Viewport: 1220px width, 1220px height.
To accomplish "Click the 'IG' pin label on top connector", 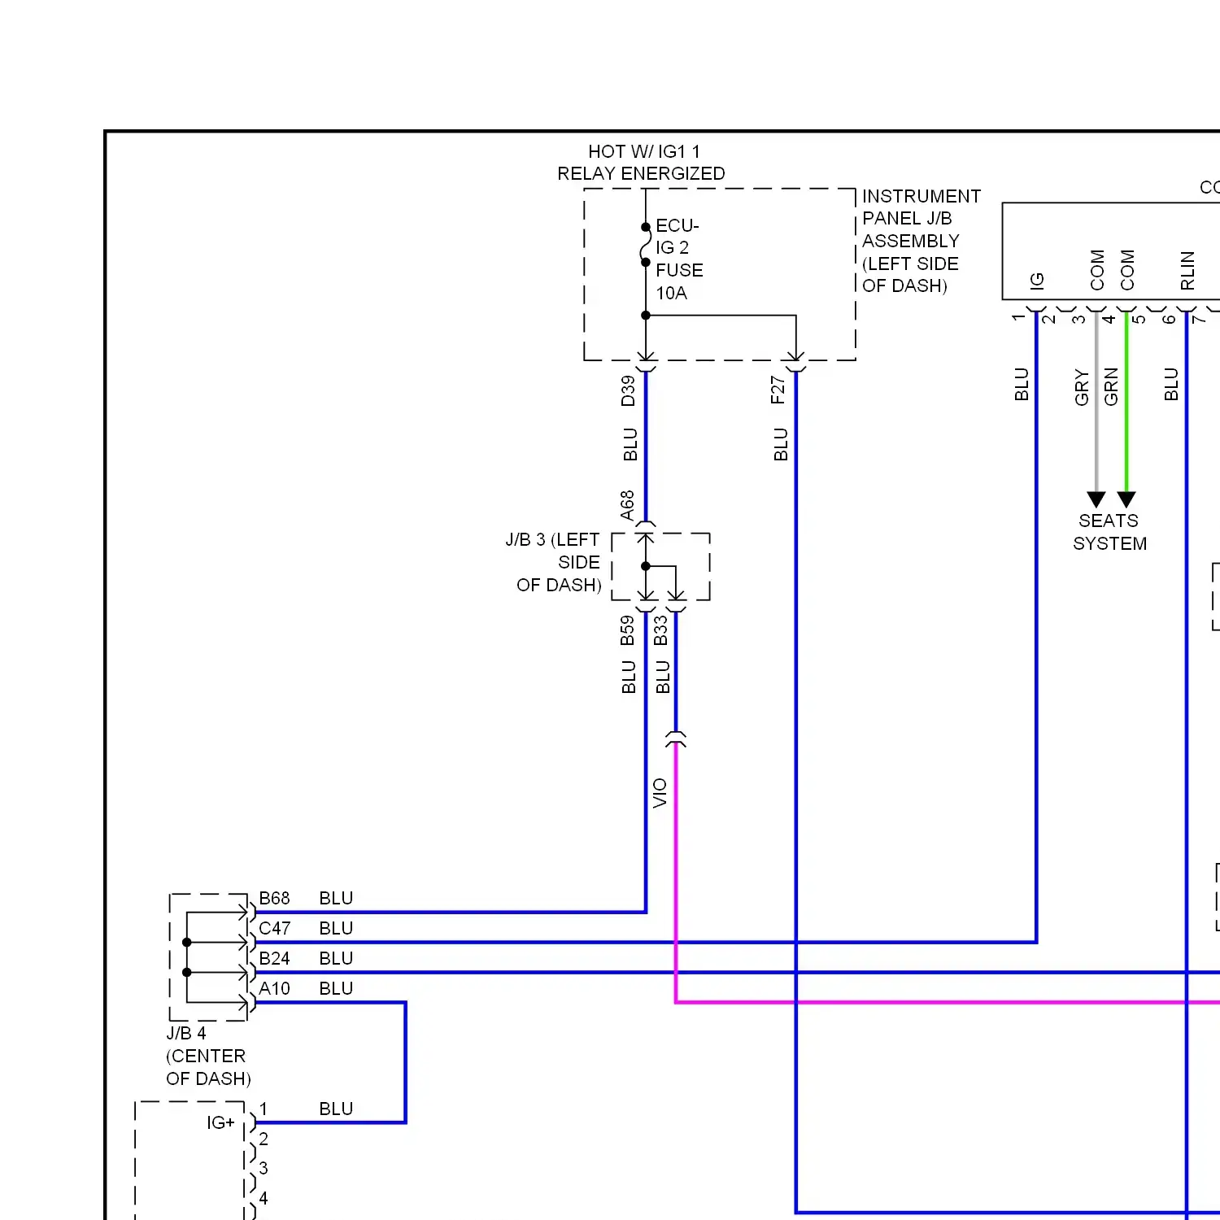I will pyautogui.click(x=1037, y=281).
